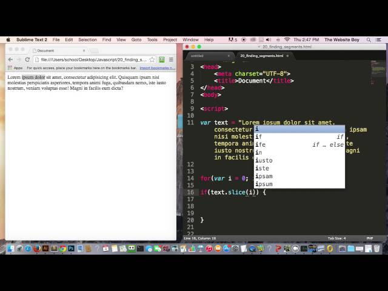Click the Sublime minimap

(x=378, y=72)
